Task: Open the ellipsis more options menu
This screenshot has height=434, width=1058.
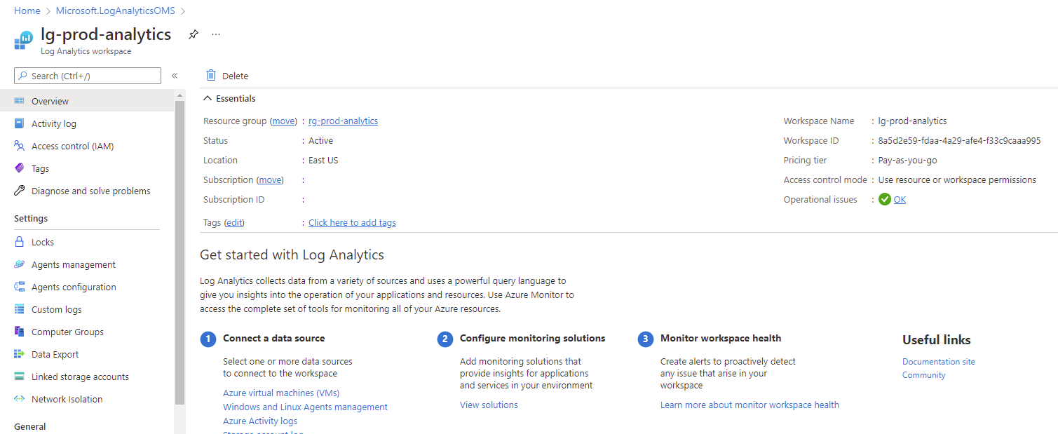Action: [216, 34]
